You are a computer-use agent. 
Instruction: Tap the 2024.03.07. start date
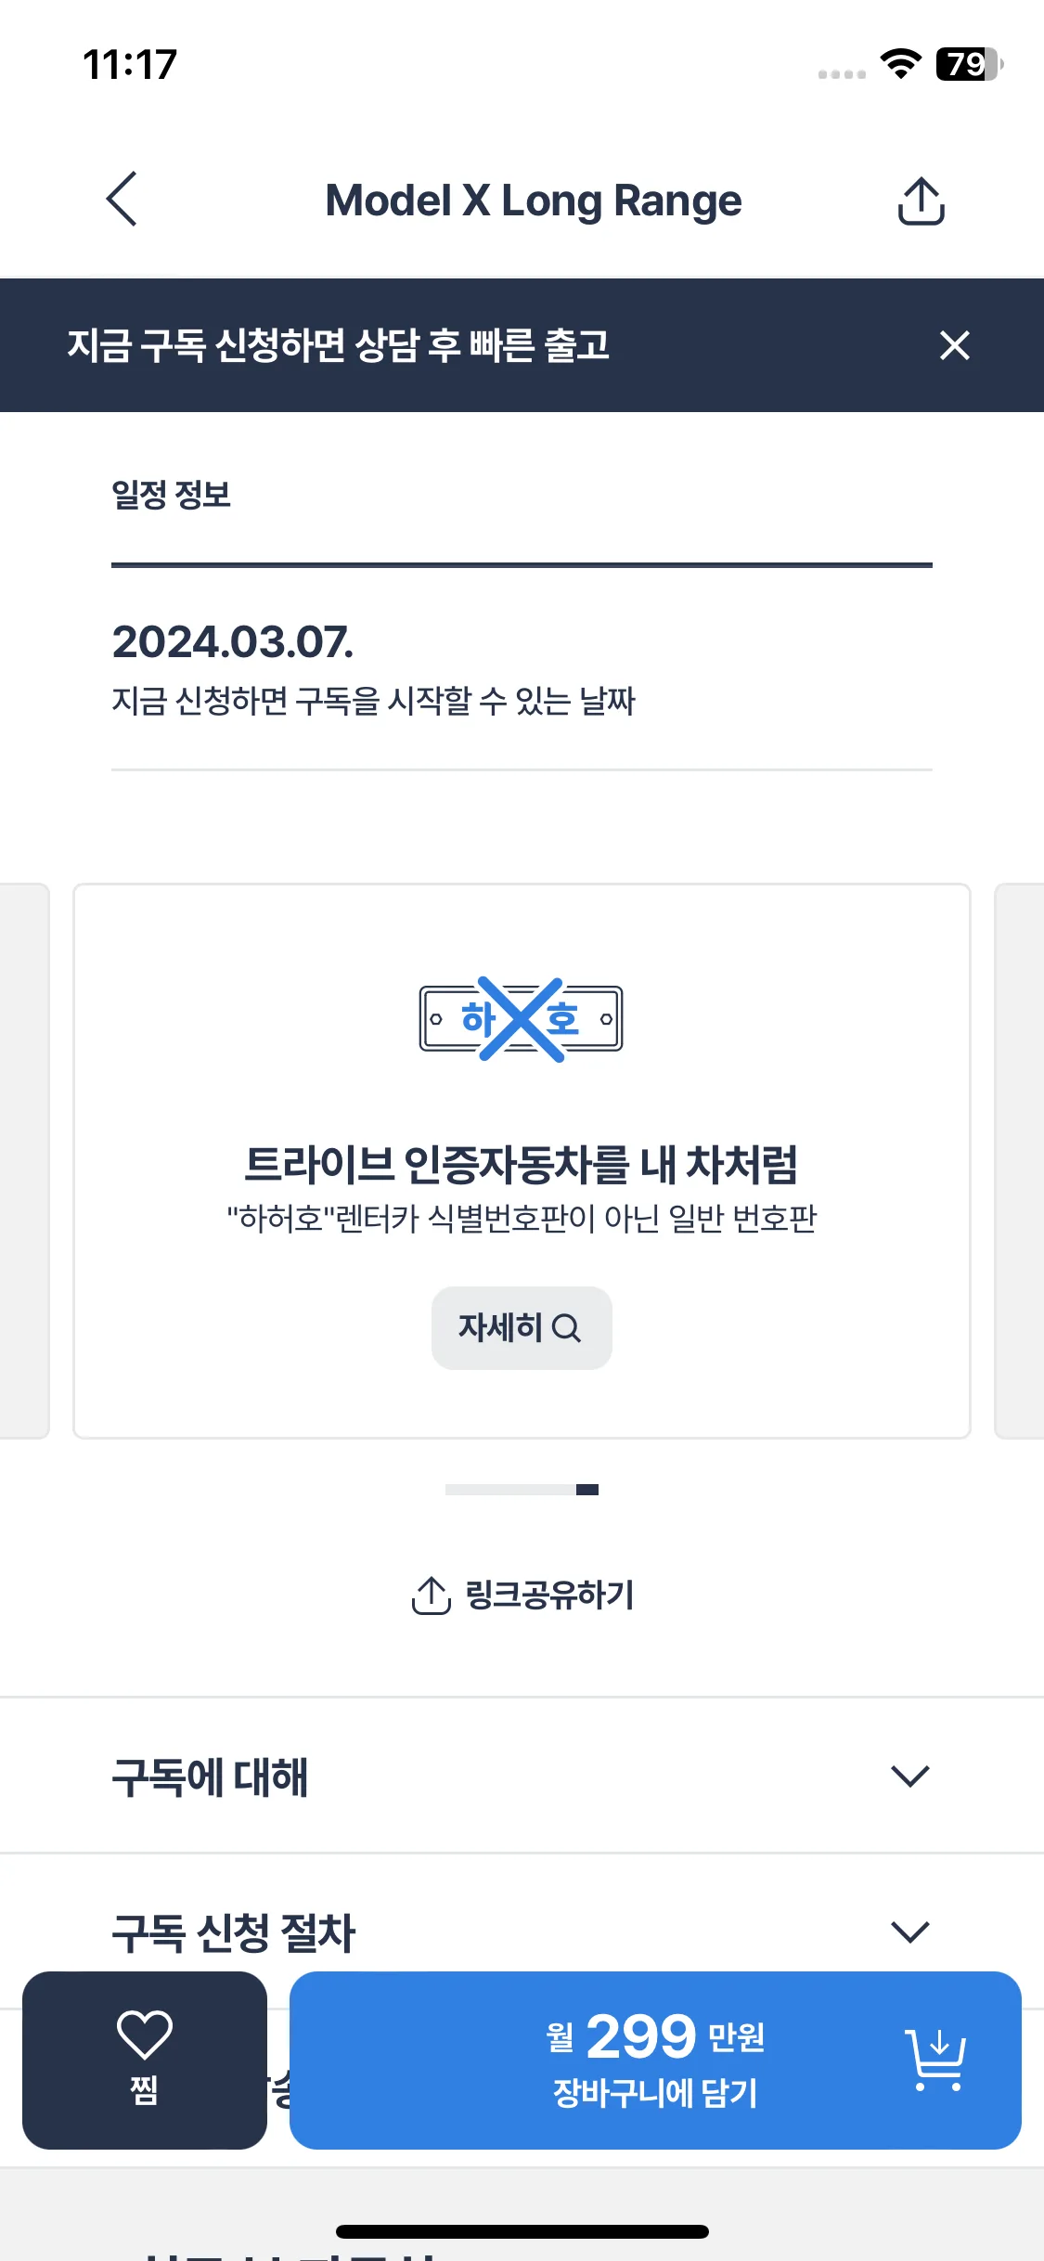pyautogui.click(x=233, y=641)
